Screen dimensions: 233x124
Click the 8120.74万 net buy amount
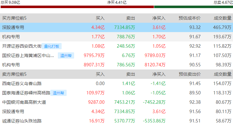[155, 65]
